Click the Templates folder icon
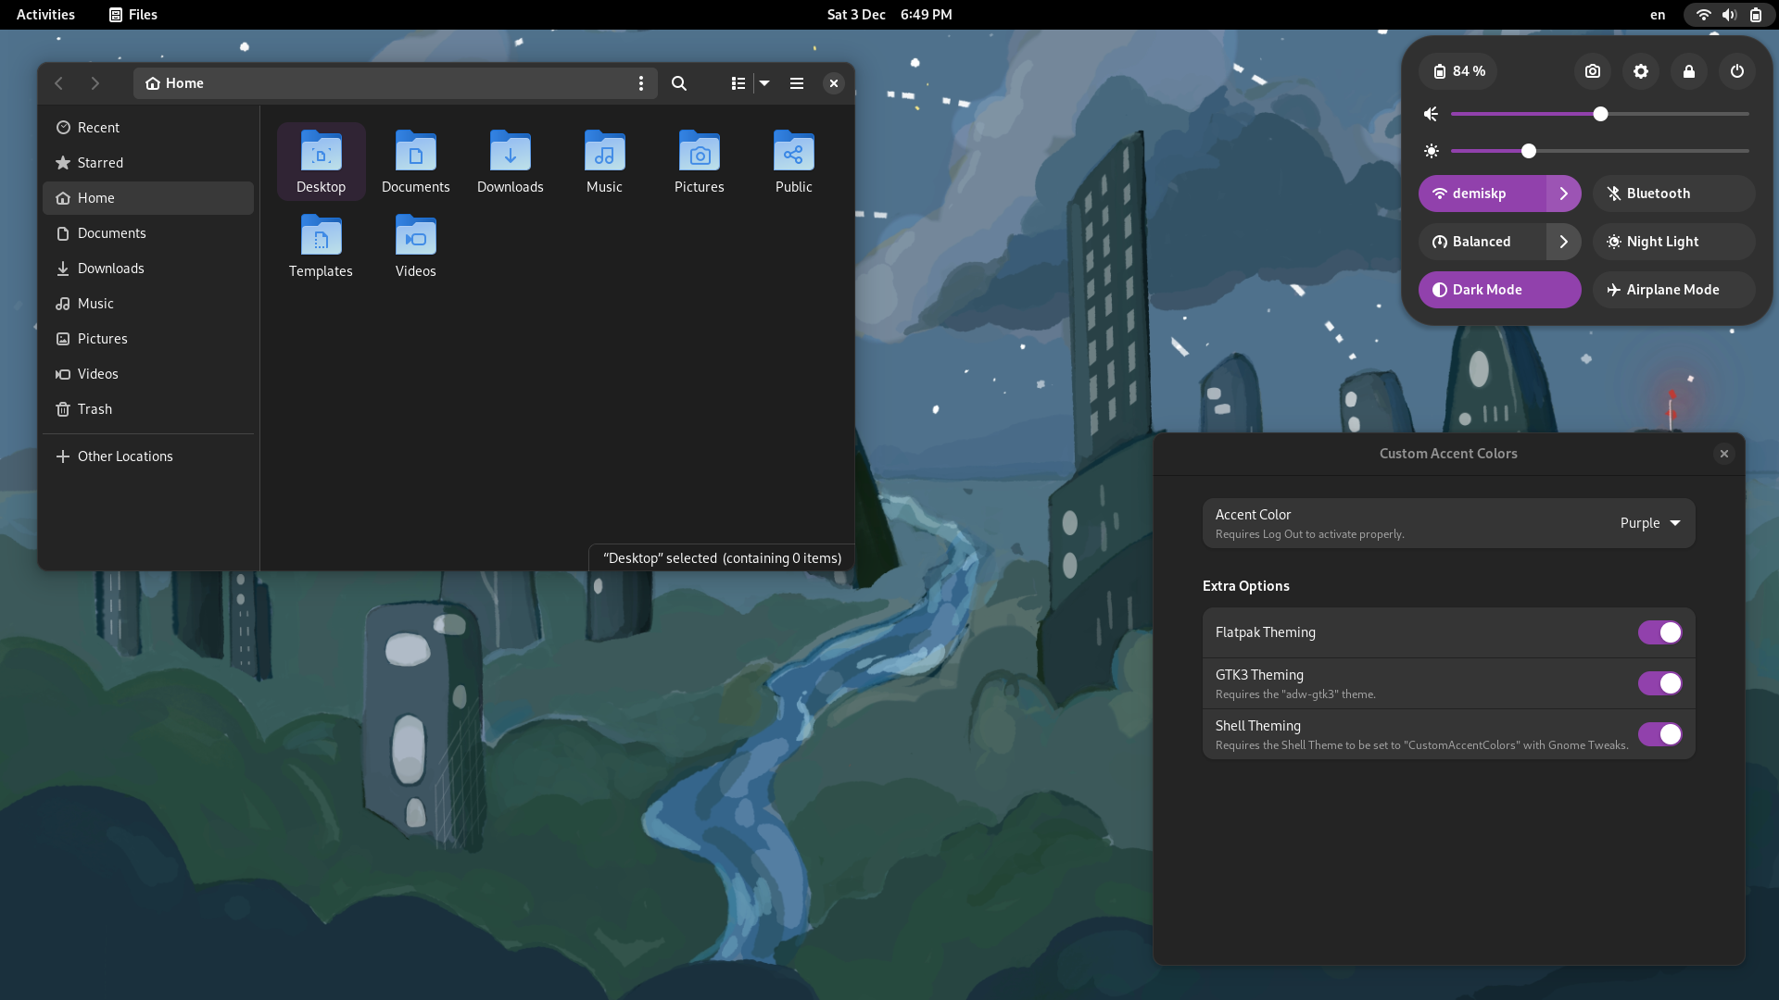This screenshot has width=1779, height=1000. tap(320, 236)
